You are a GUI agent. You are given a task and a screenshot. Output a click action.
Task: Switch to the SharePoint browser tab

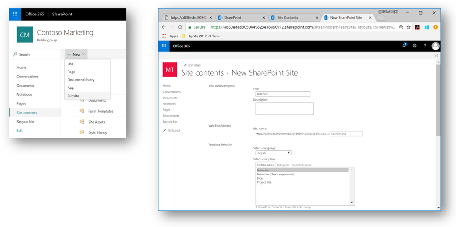pyautogui.click(x=241, y=17)
